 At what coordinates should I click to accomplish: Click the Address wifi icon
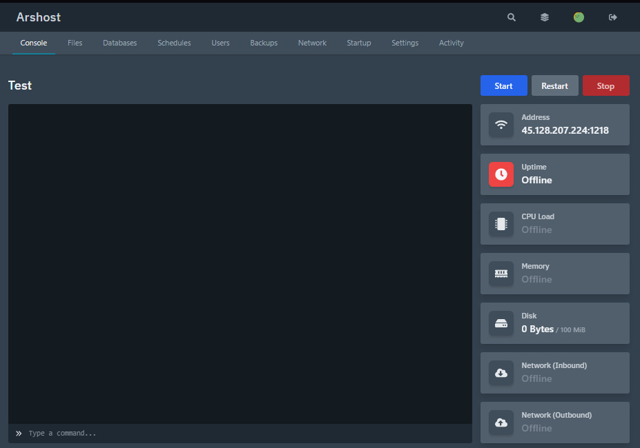coord(501,125)
